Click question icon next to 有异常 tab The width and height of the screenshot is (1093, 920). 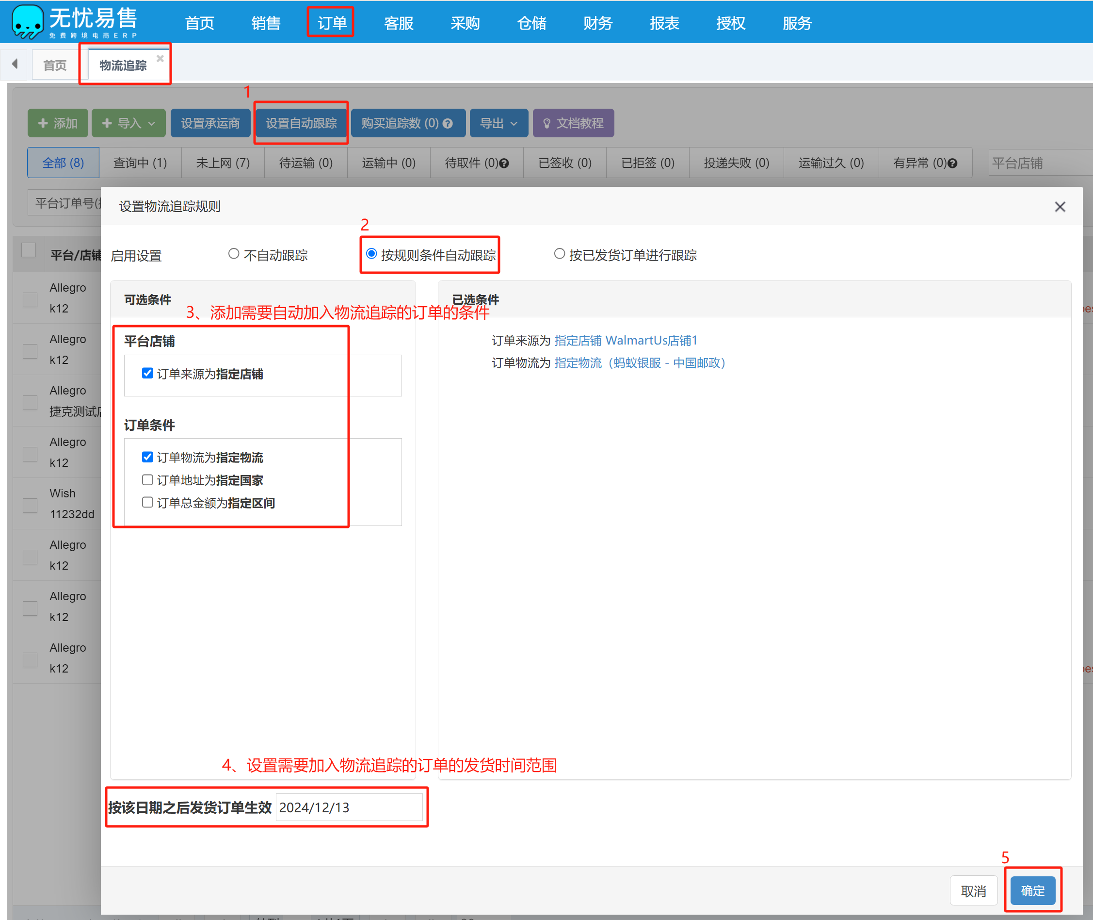pos(952,164)
